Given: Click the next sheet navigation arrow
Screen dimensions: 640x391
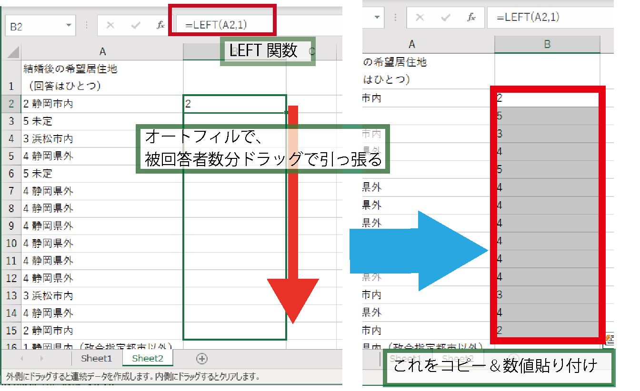Looking at the screenshot, I should point(42,359).
